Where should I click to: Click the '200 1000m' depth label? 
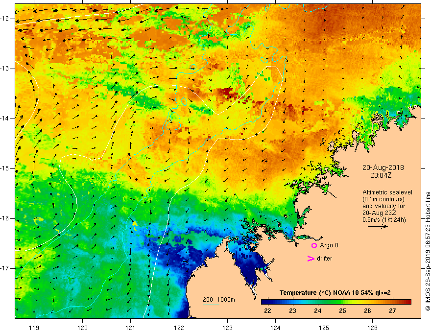(x=219, y=300)
